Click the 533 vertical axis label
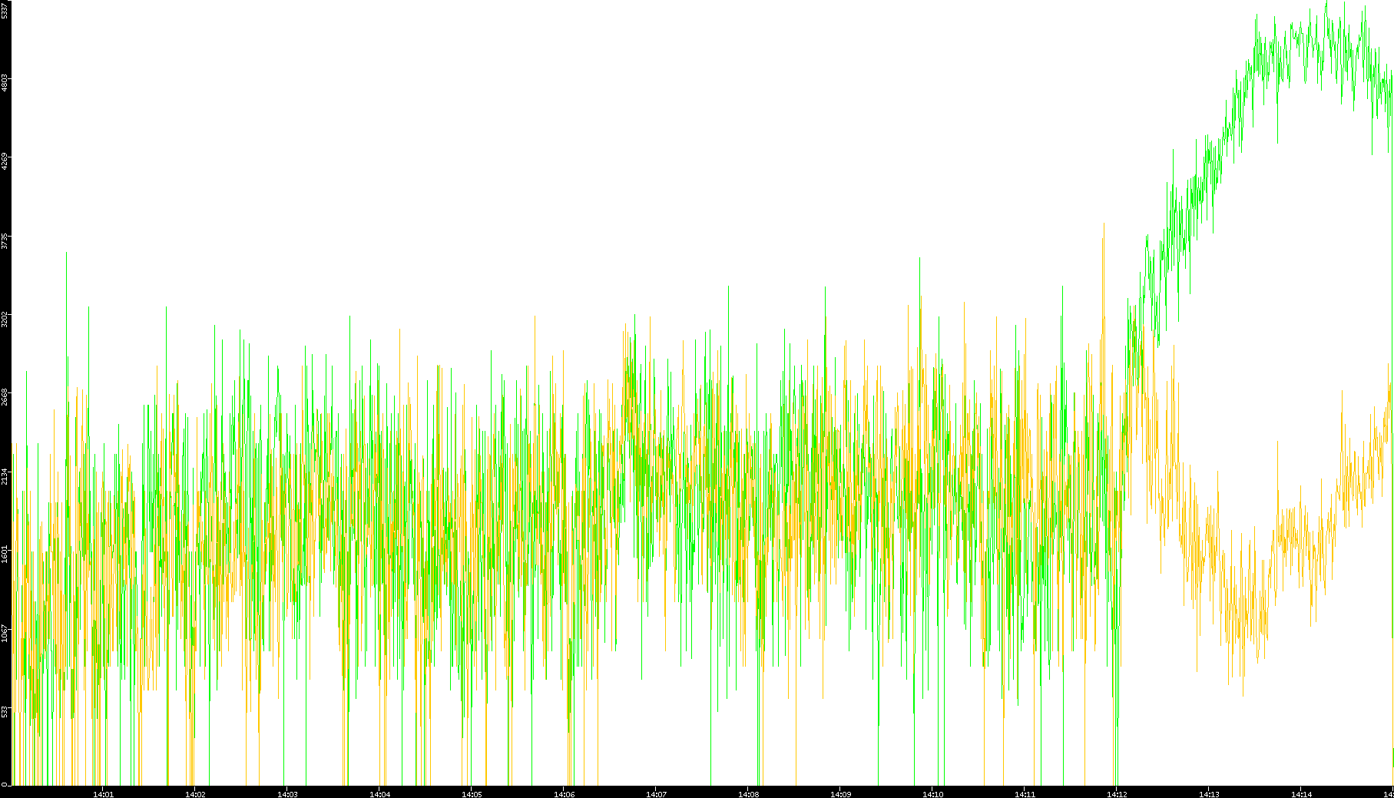 click(5, 712)
